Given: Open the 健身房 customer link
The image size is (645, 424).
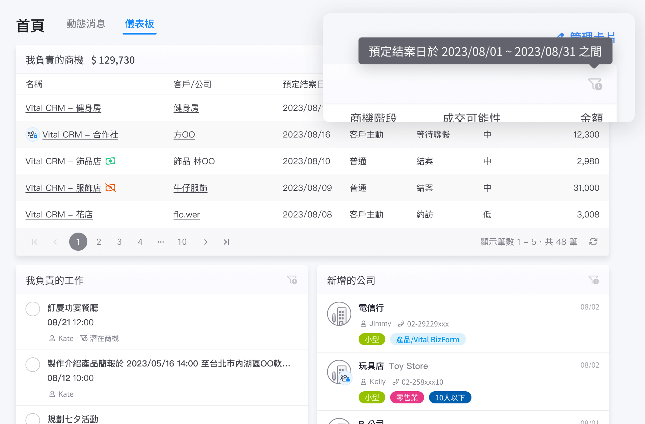Looking at the screenshot, I should [x=186, y=108].
